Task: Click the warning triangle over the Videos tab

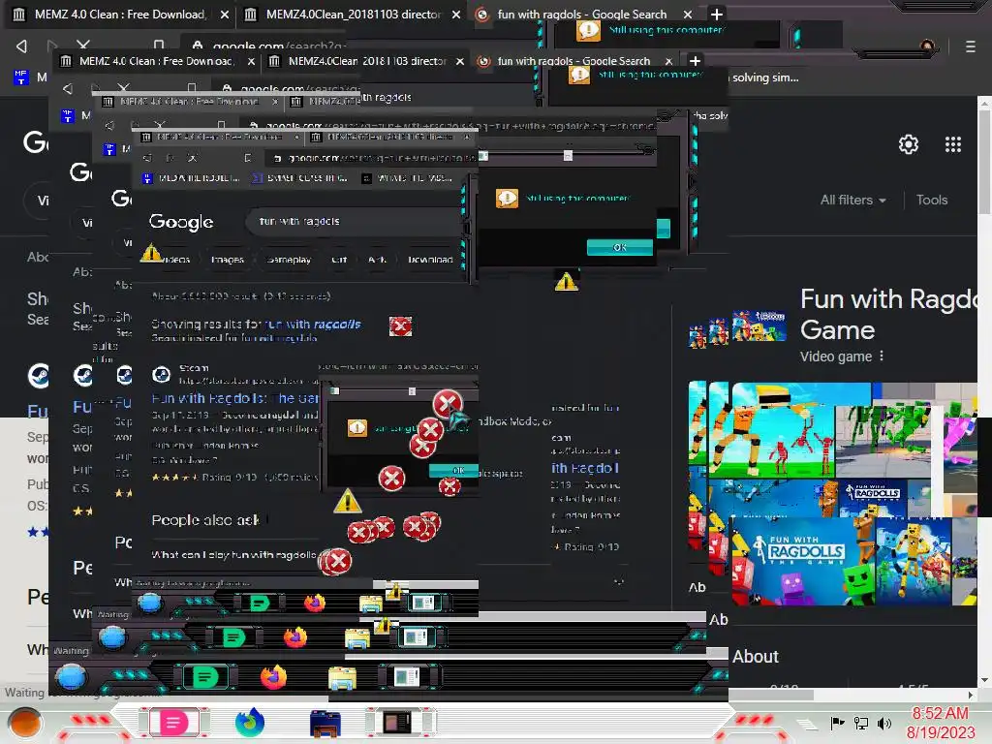Action: pyautogui.click(x=150, y=253)
